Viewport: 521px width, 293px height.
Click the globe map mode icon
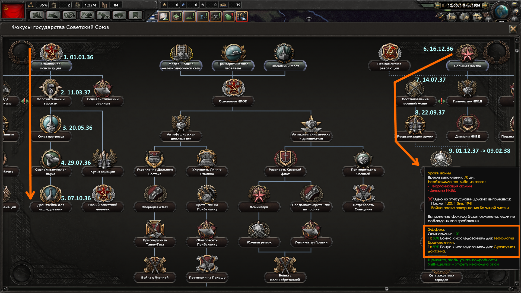pyautogui.click(x=501, y=11)
